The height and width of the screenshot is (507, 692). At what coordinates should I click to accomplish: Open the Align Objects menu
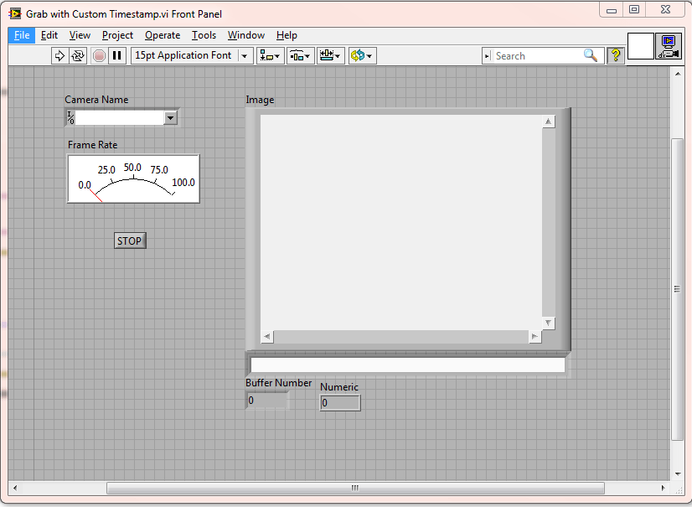point(270,55)
